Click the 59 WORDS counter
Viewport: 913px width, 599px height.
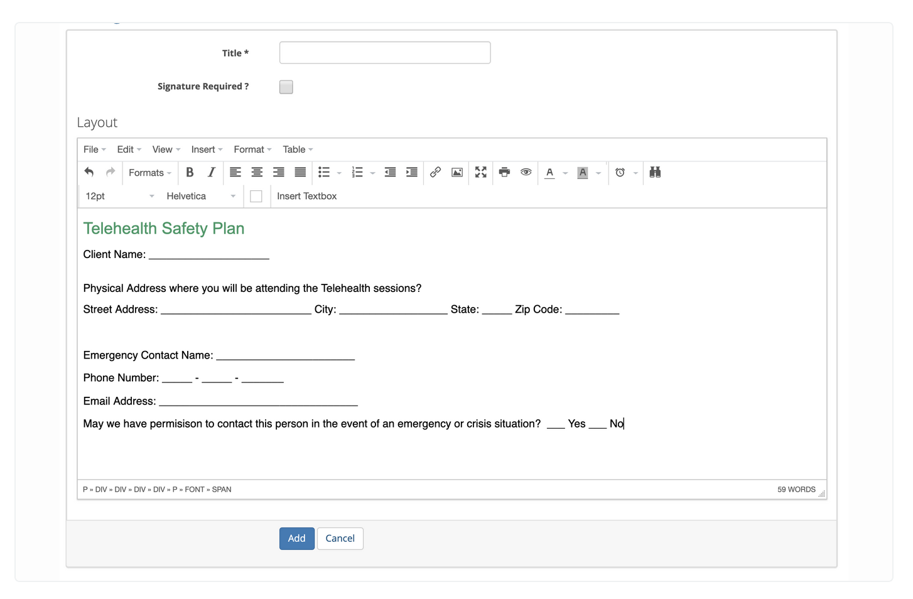pos(796,490)
